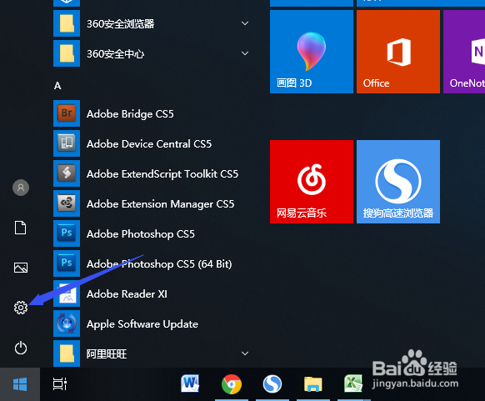Click the Adobe Bridge CS5 icon
The height and width of the screenshot is (401, 485).
pos(67,113)
